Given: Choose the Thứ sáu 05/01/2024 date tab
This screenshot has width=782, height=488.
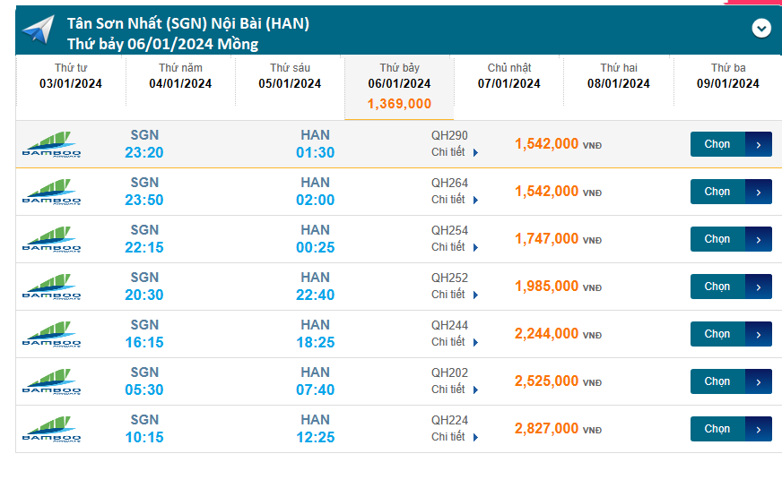Looking at the screenshot, I should (290, 76).
